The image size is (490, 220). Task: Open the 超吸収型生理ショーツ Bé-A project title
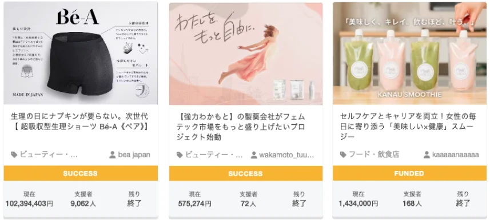point(79,122)
